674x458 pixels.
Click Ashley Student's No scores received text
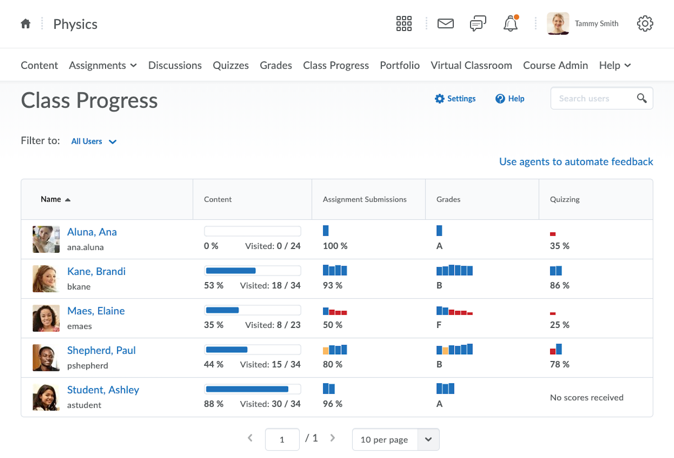coord(587,398)
